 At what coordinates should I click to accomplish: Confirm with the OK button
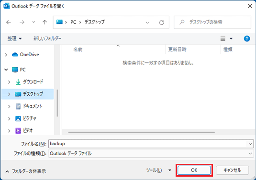click(194, 170)
